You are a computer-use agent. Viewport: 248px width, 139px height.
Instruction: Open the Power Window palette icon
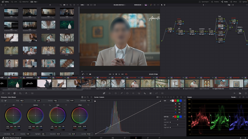(x=127, y=93)
